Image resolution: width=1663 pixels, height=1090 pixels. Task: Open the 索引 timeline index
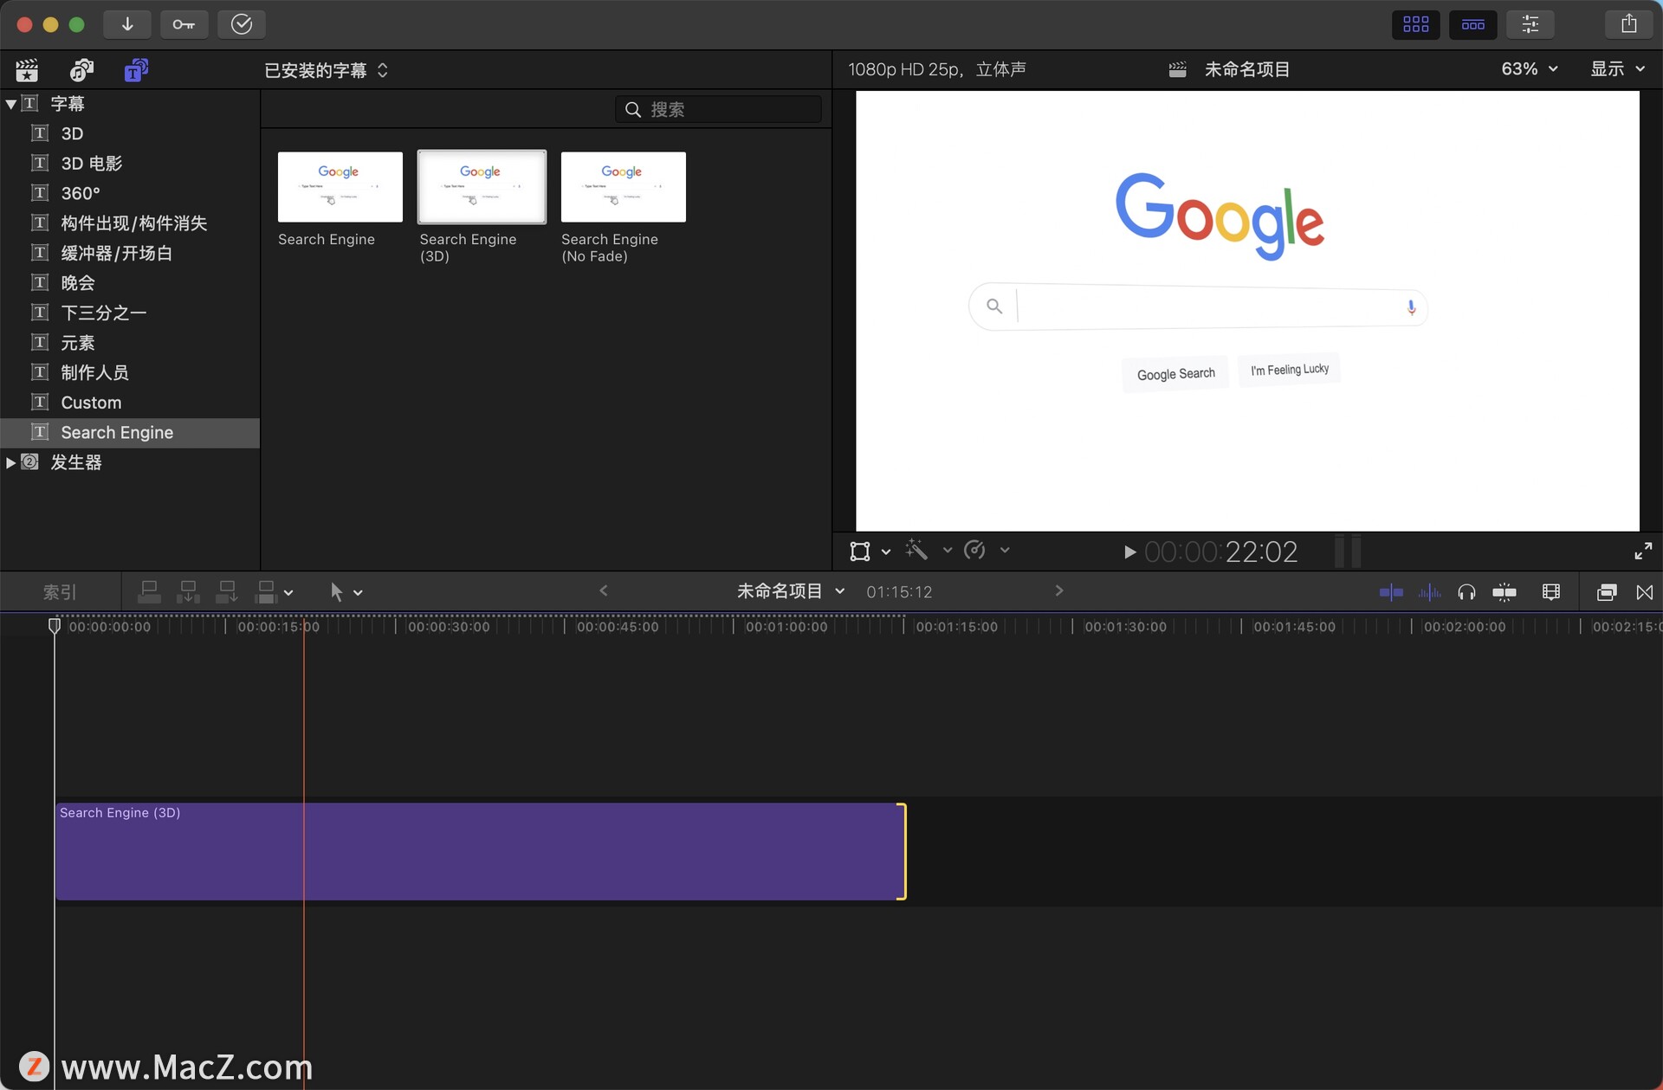60,592
